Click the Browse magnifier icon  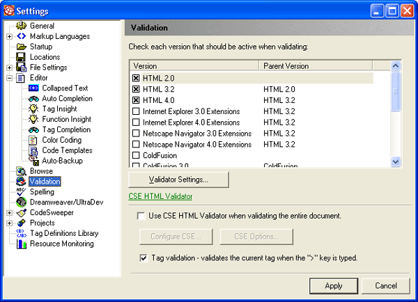click(x=21, y=171)
